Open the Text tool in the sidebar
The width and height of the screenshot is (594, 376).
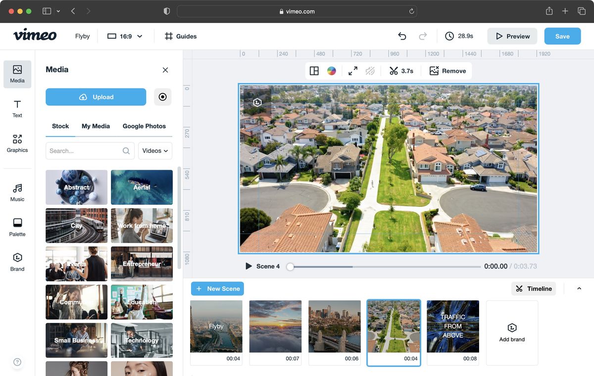pyautogui.click(x=17, y=109)
